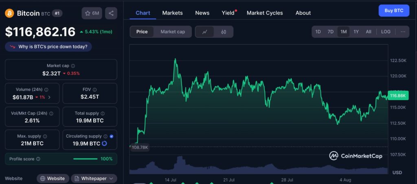This screenshot has height=184, width=417.
Task: Set chart range to 1D
Action: click(x=318, y=32)
